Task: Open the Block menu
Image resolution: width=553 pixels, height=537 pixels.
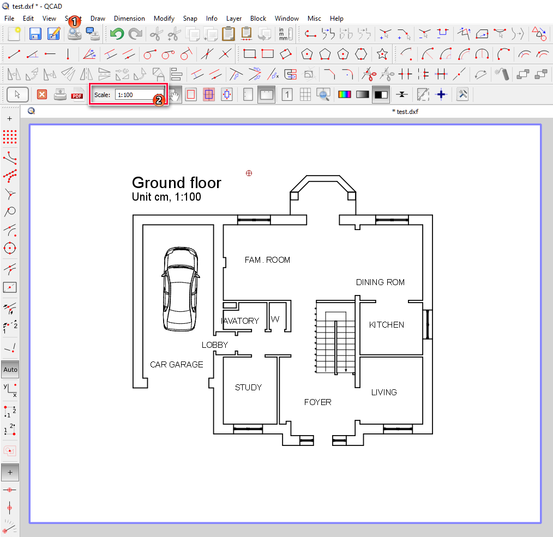Action: pyautogui.click(x=258, y=19)
